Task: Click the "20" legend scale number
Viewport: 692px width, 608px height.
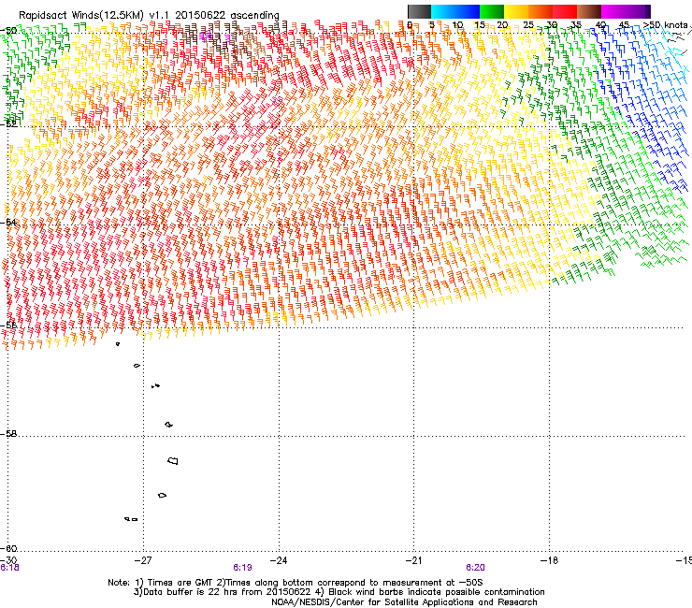Action: (x=502, y=24)
